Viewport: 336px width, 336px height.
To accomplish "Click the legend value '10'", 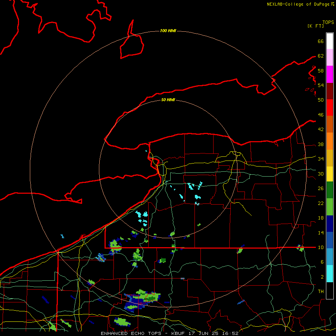I will pyautogui.click(x=321, y=247).
